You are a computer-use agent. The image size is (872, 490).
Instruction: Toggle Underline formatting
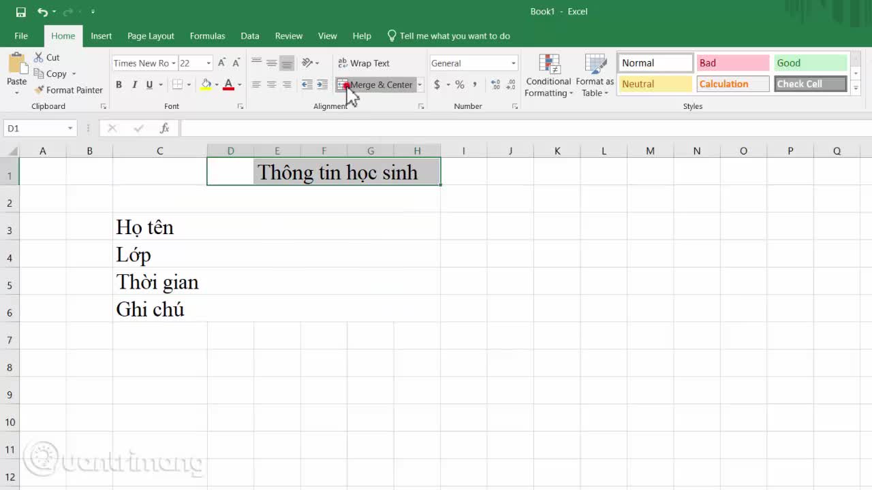click(149, 84)
